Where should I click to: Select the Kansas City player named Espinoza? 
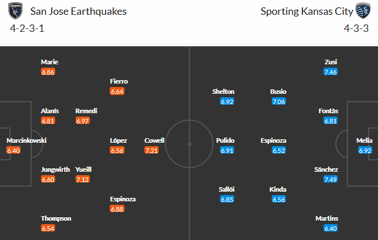tap(273, 140)
